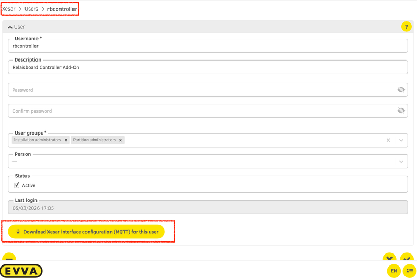Focus the Description field
Image resolution: width=417 pixels, height=278 pixels.
(x=207, y=67)
